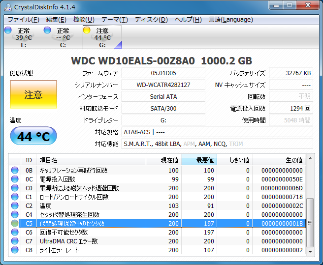Click the 現在値 column header

(164, 160)
